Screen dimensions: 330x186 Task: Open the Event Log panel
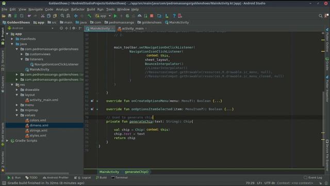click(313, 178)
